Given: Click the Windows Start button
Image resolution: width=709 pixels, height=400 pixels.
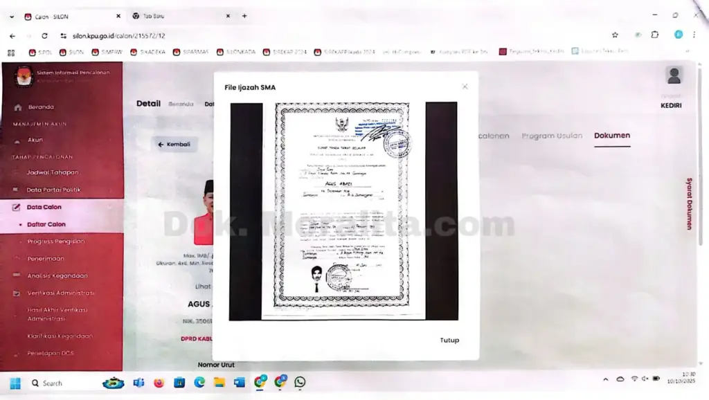Looking at the screenshot, I should (x=15, y=383).
